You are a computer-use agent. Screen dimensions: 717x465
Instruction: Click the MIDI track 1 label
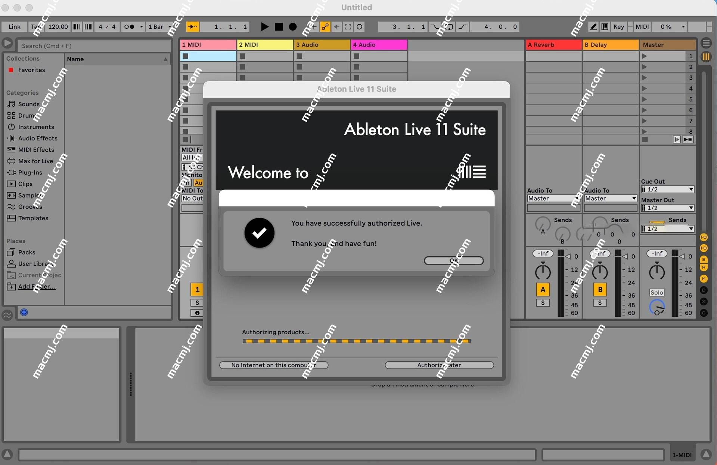coord(207,44)
